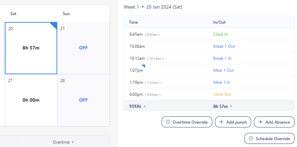The width and height of the screenshot is (297, 147).
Task: Click the plus icon in Add punch
Action: coord(222,122)
